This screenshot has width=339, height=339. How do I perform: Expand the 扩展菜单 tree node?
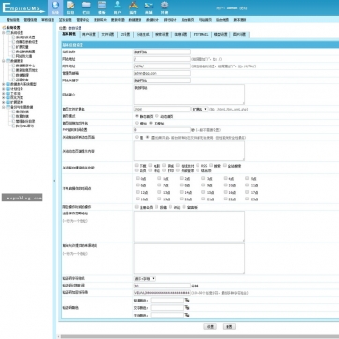(x=4, y=102)
